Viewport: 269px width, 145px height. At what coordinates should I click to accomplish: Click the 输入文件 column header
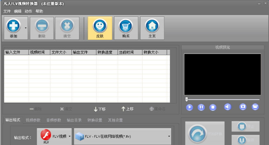(x=16, y=52)
